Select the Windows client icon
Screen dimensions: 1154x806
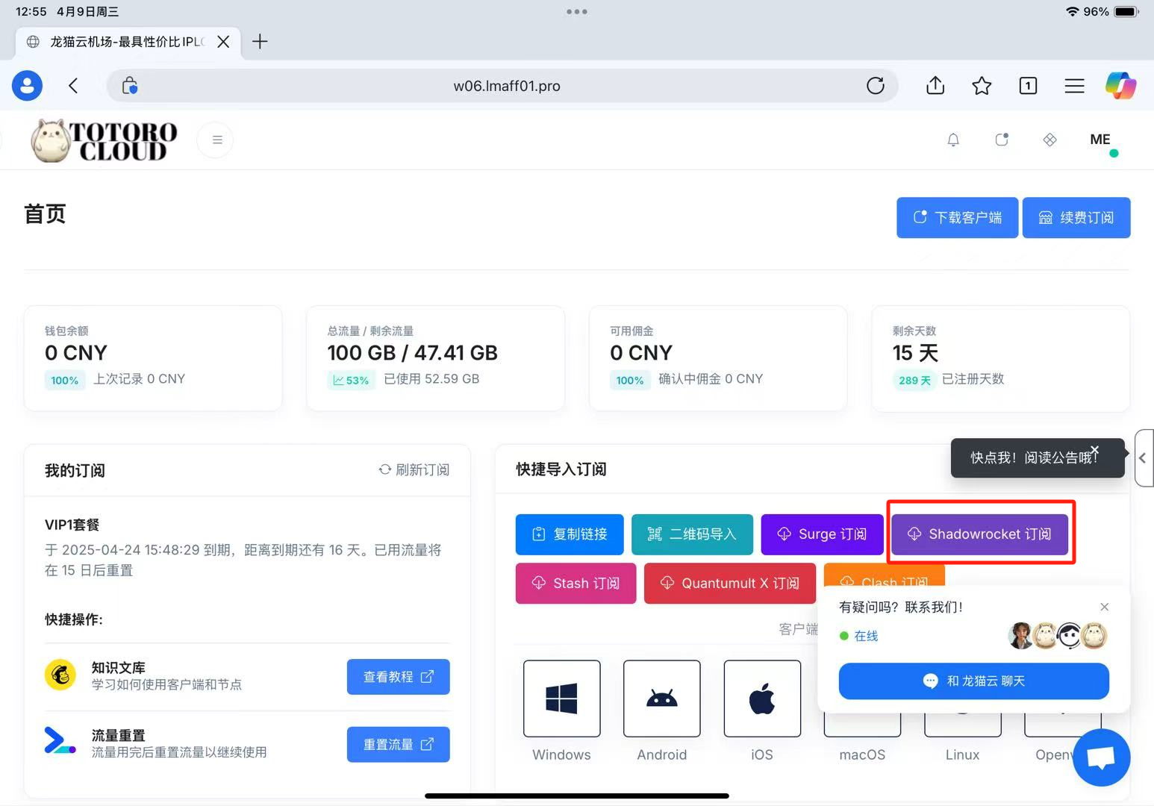coord(561,699)
